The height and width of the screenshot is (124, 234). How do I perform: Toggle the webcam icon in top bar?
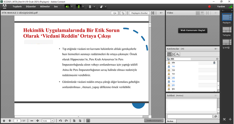tap(90, 7)
